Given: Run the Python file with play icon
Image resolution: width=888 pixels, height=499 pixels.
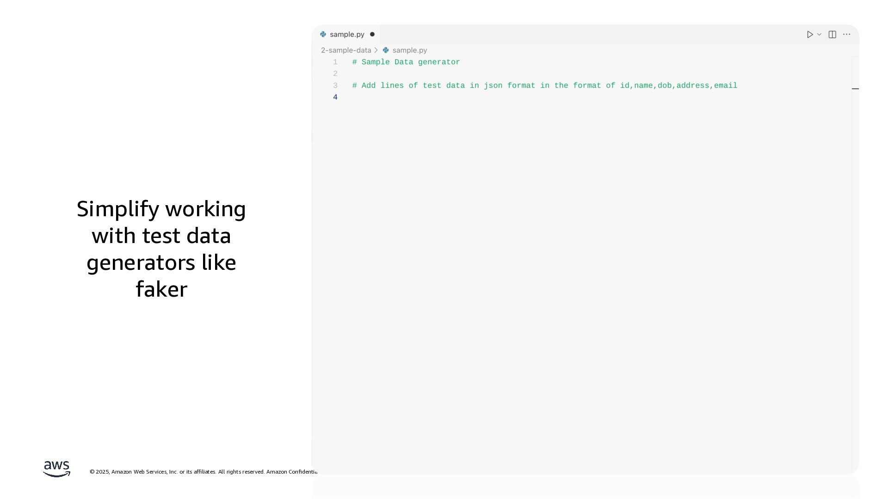Looking at the screenshot, I should [809, 35].
